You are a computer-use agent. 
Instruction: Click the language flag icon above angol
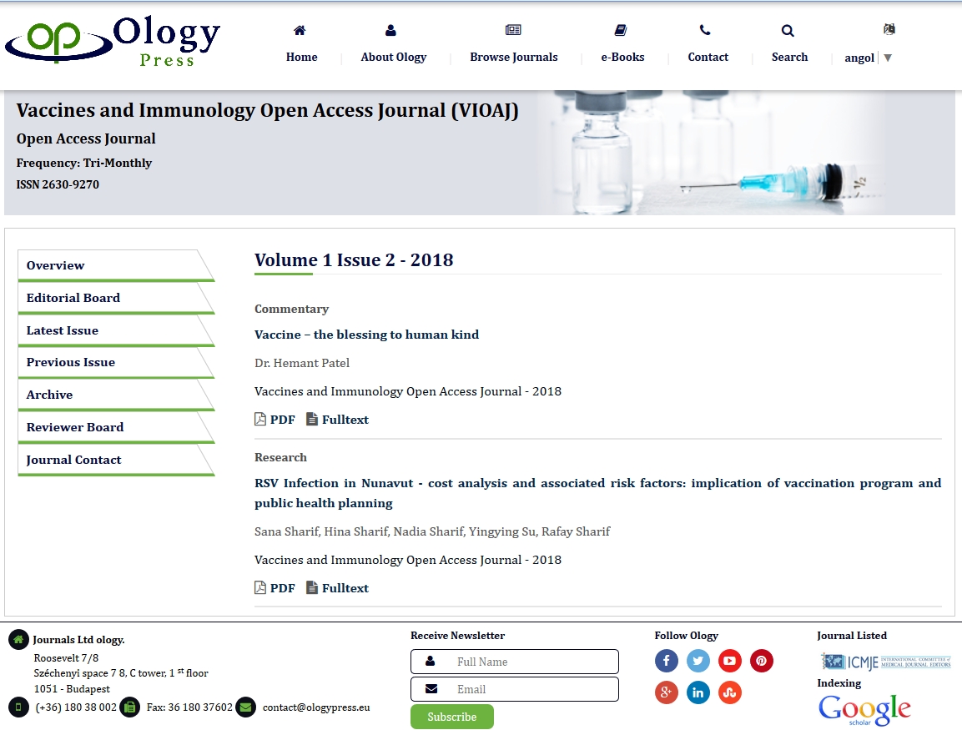click(x=889, y=29)
